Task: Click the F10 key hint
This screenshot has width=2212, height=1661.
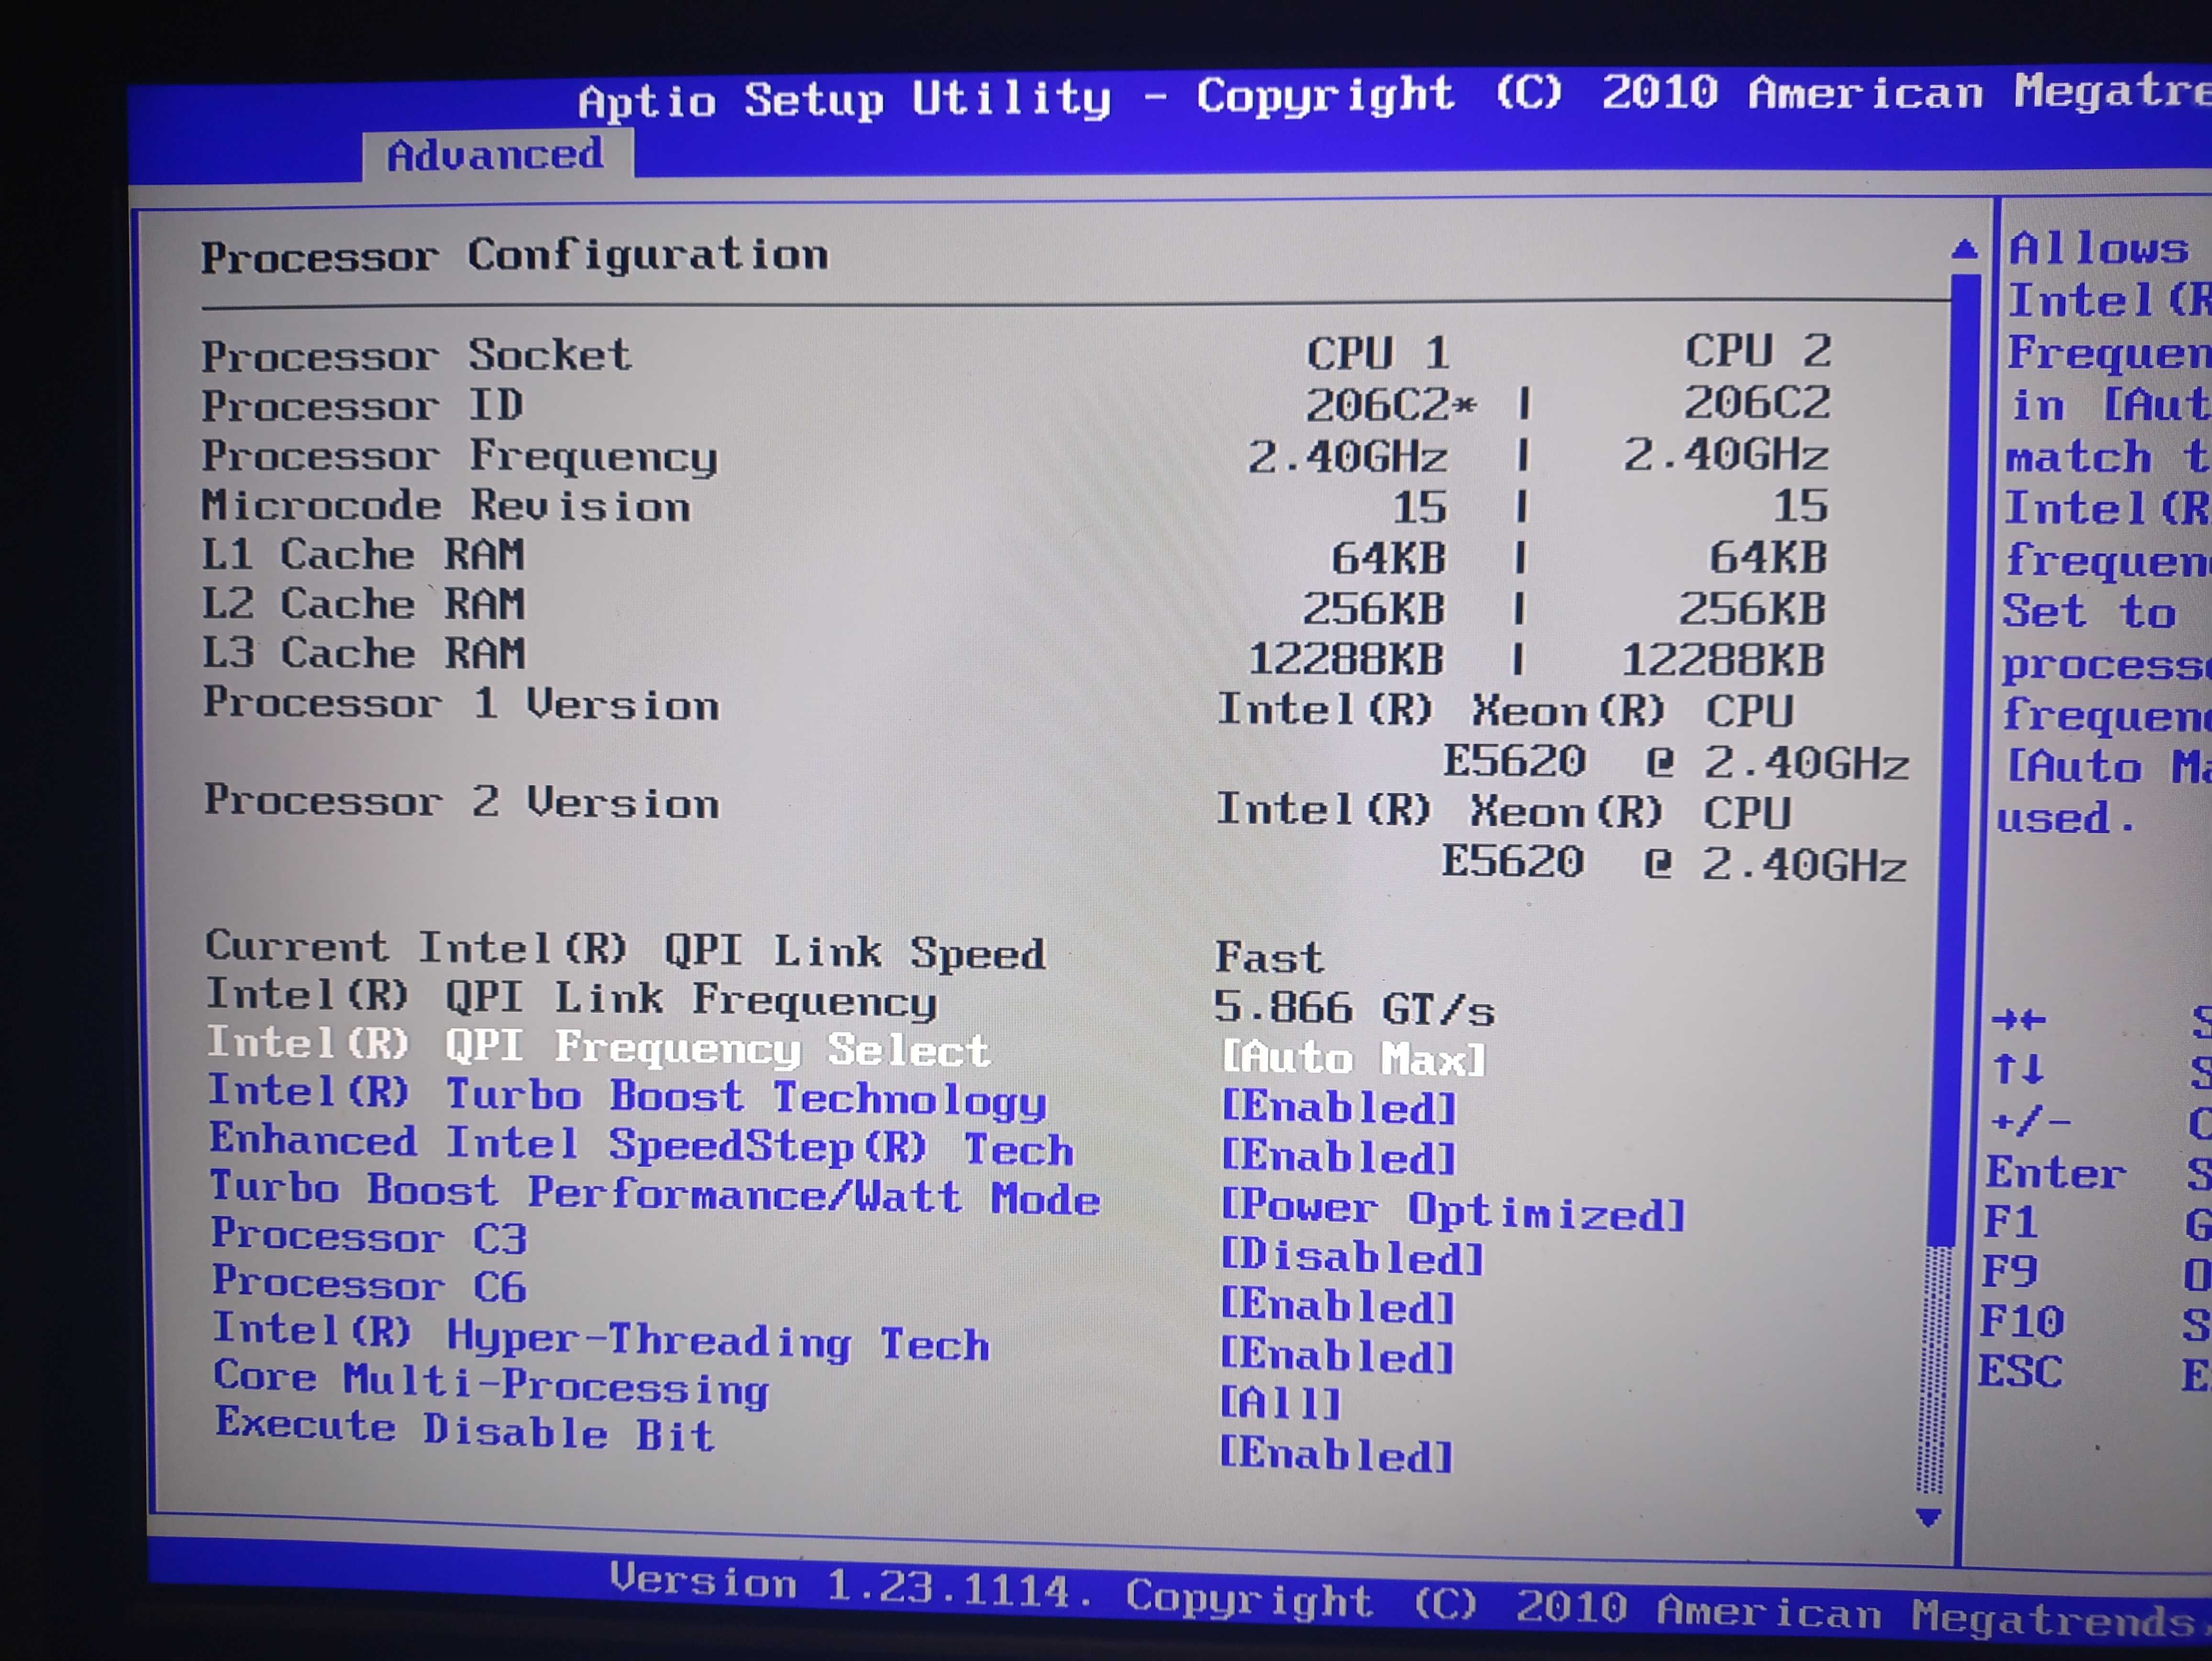Action: [2023, 1322]
